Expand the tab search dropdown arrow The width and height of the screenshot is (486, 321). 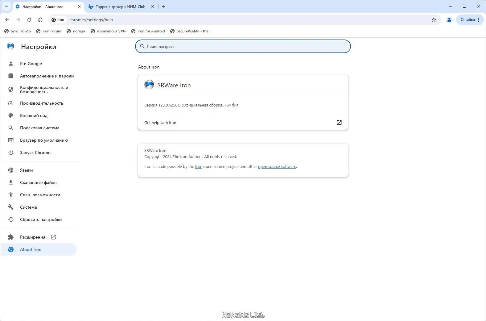point(6,6)
